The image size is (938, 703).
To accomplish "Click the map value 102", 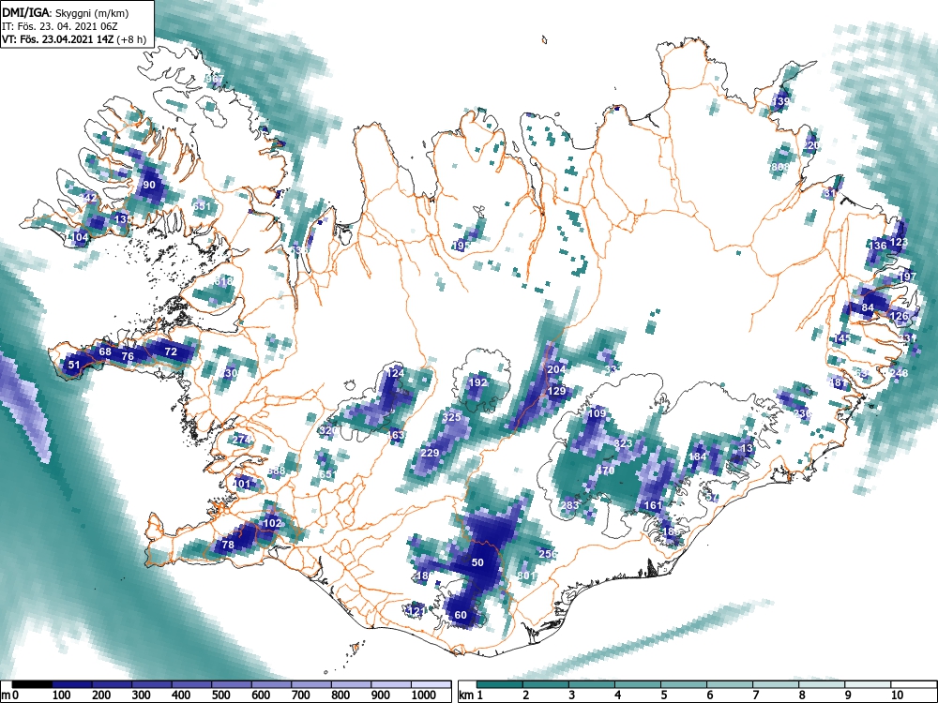I will click(272, 523).
